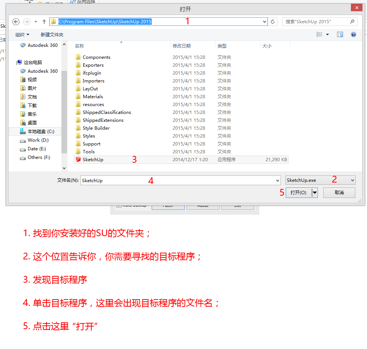Click the 取消 button

click(339, 193)
